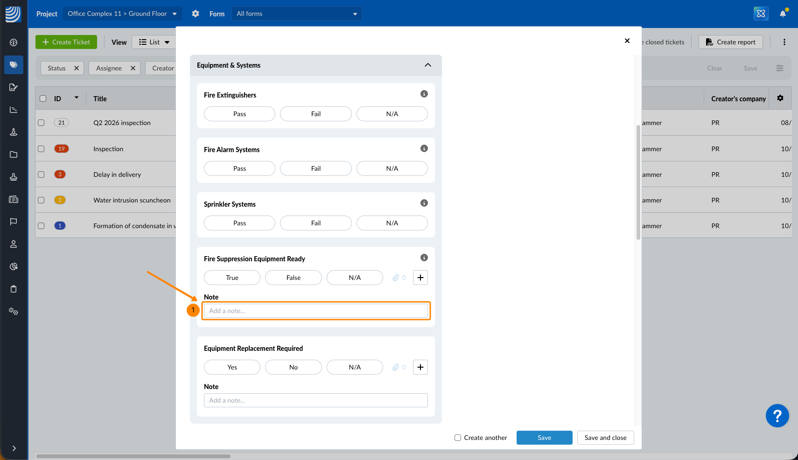The image size is (798, 460).
Task: Collapse the Equipment & Systems section
Action: click(427, 65)
